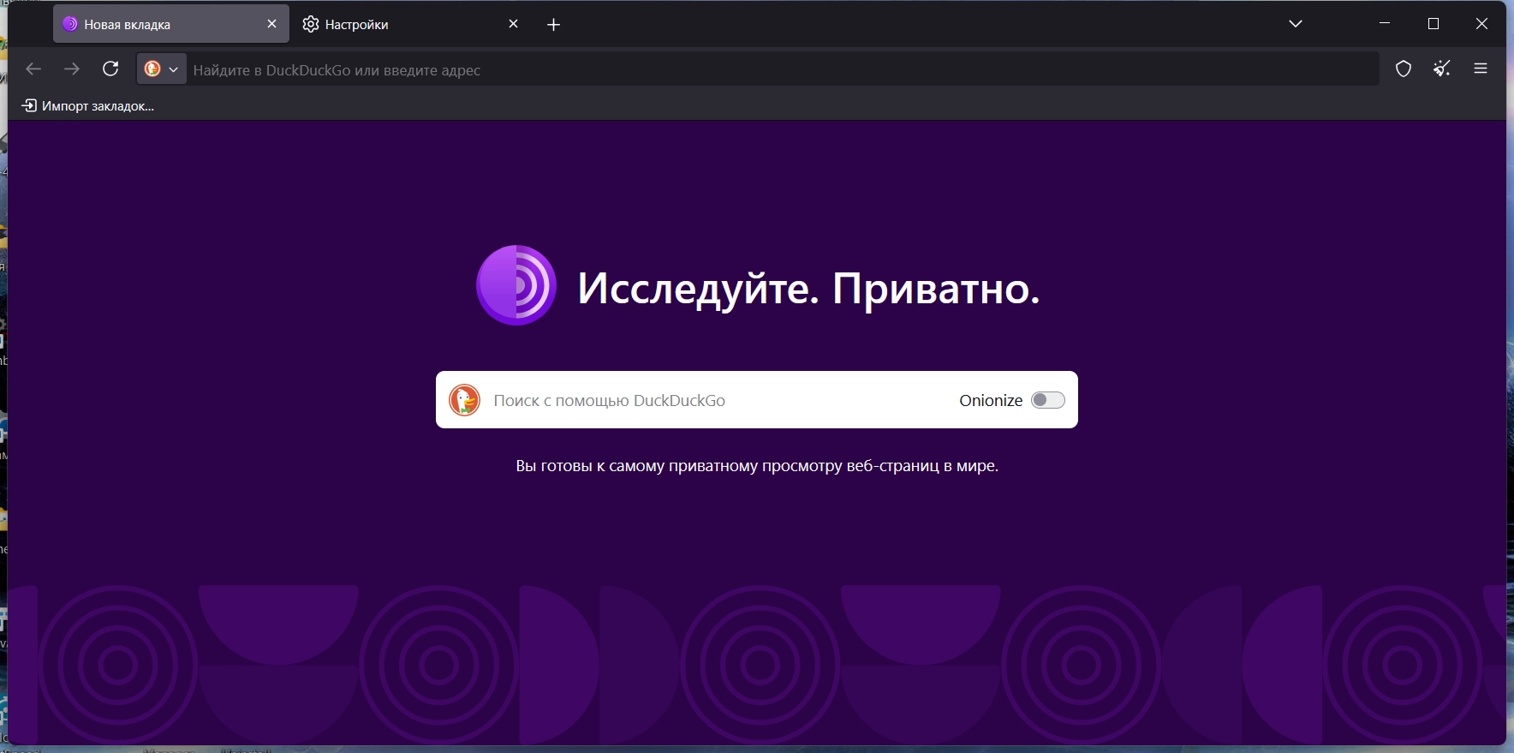The height and width of the screenshot is (753, 1514).
Task: Minimize the Tor Browser window
Action: [x=1385, y=24]
